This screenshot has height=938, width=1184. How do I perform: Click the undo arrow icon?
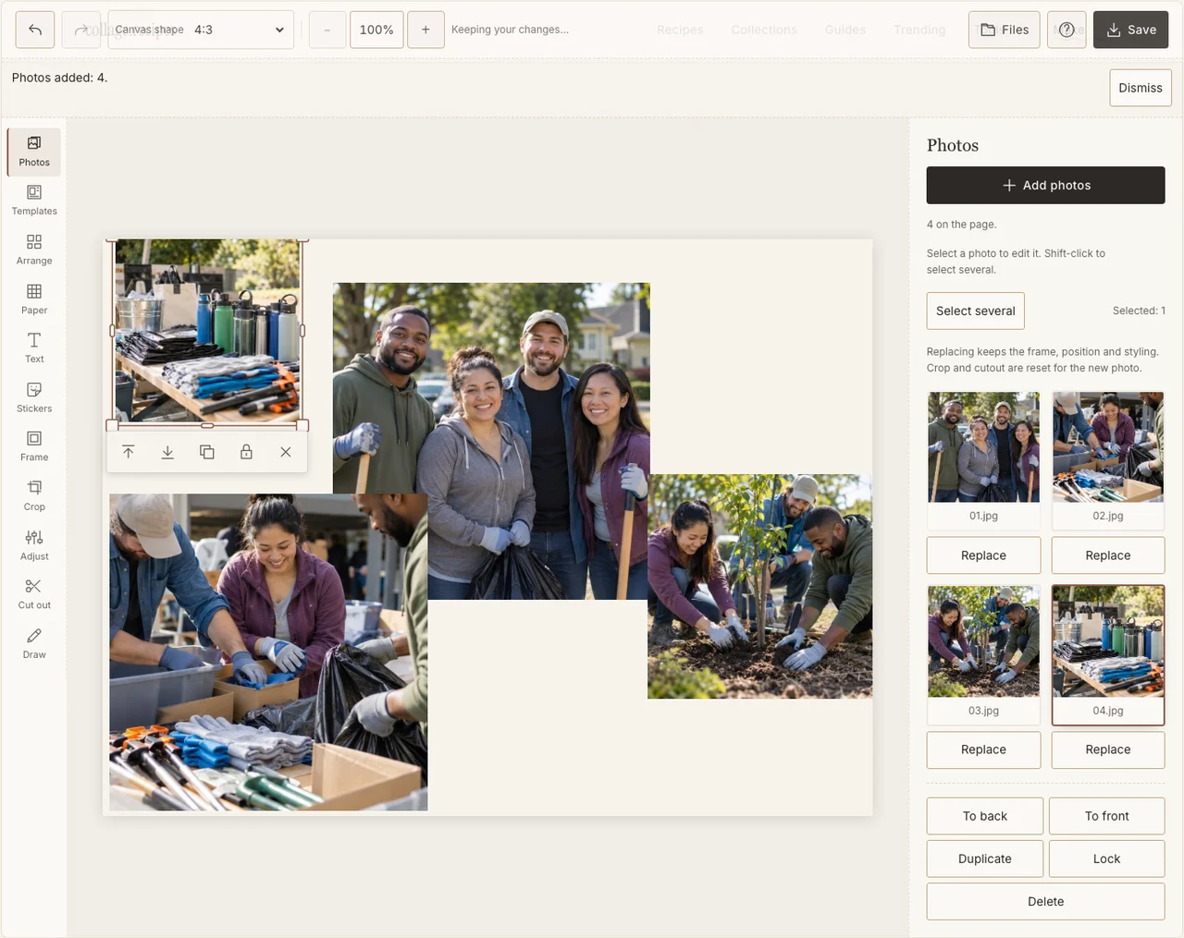[35, 30]
